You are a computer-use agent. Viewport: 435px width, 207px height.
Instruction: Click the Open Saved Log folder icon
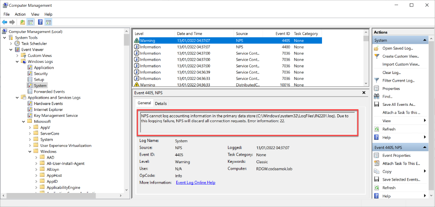(x=376, y=48)
